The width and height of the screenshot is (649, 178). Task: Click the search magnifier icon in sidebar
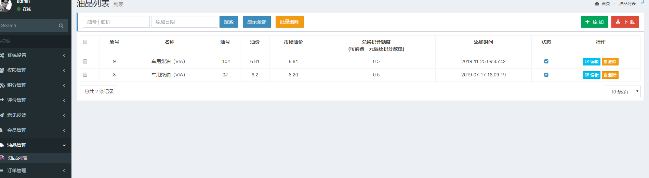coord(61,26)
